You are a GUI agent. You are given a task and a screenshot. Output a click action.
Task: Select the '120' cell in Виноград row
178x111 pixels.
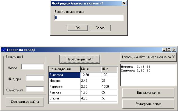tap(109, 75)
